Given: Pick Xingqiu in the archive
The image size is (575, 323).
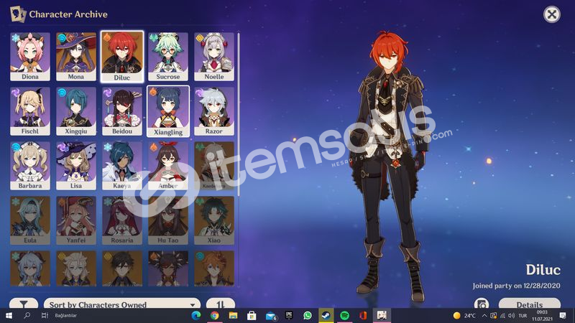Looking at the screenshot, I should coord(76,111).
